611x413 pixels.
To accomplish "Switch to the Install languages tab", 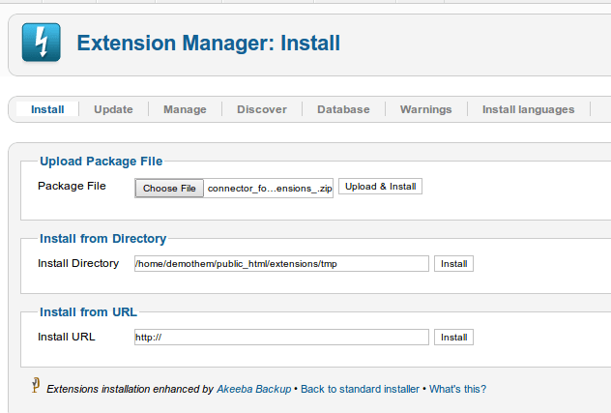I will (528, 109).
